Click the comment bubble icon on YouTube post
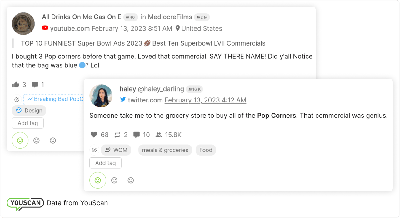This screenshot has height=218, width=400. pyautogui.click(x=35, y=85)
